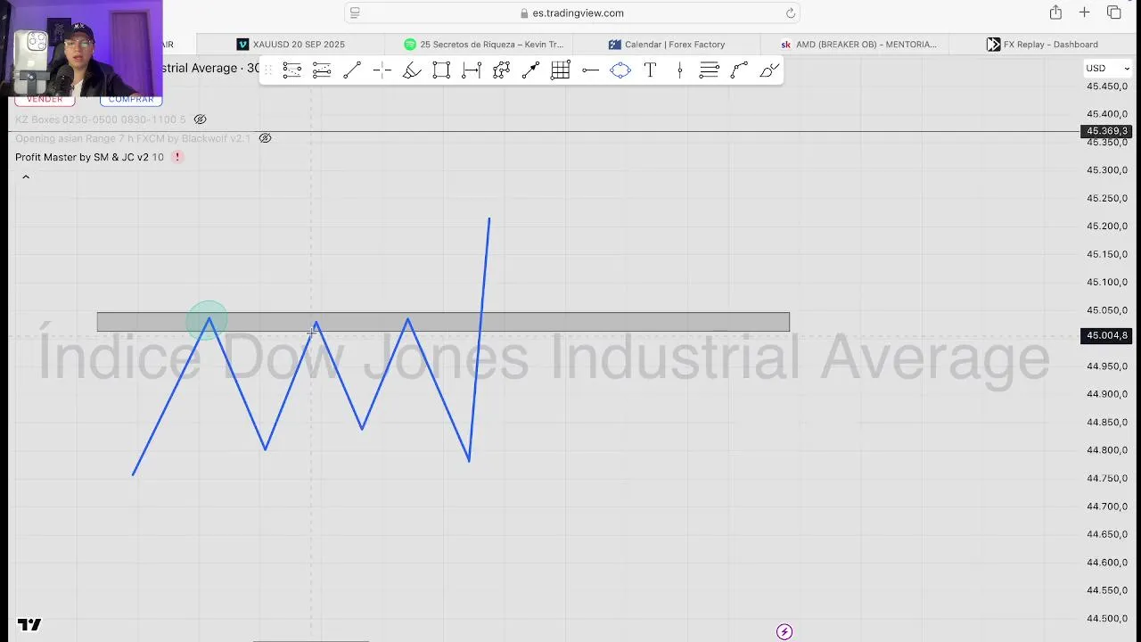This screenshot has height=642, width=1141.
Task: Select the blue ellipse tool
Action: pos(620,70)
